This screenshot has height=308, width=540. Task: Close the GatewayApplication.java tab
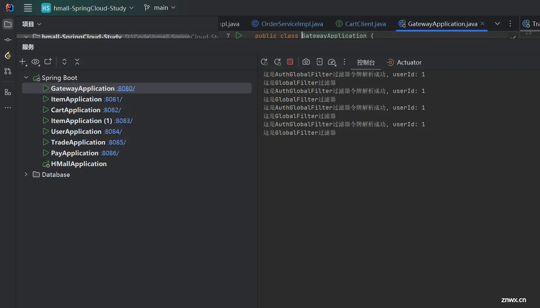tap(482, 23)
